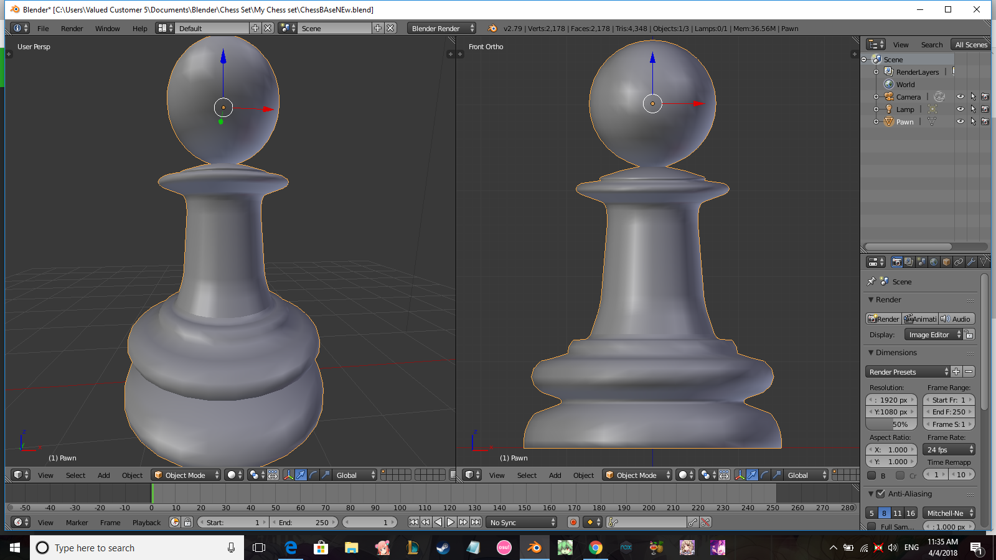This screenshot has height=560, width=996.
Task: Enable the Border (B) checkbox
Action: [x=872, y=475]
